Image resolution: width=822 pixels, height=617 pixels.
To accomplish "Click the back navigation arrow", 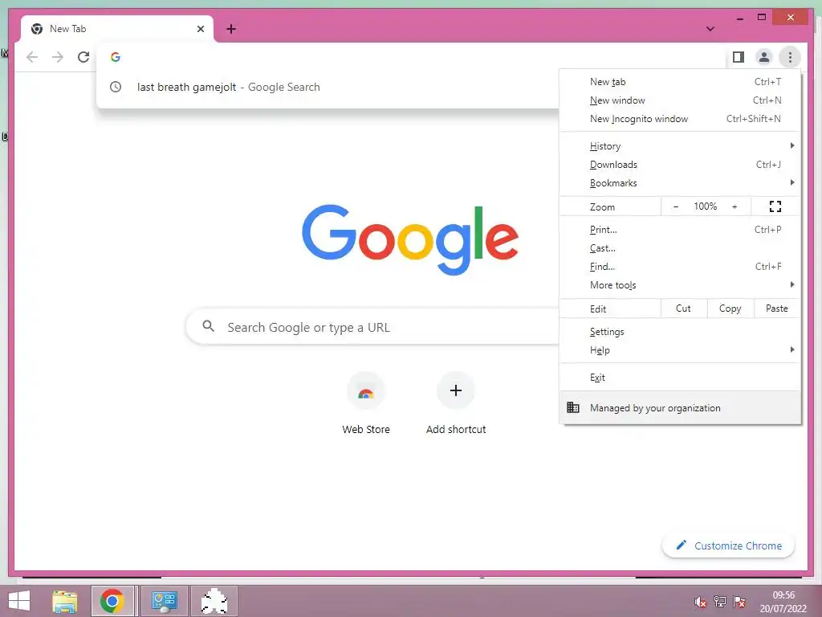I will click(x=32, y=57).
